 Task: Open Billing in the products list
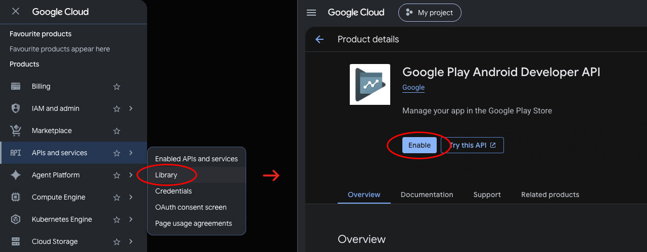tap(73, 86)
